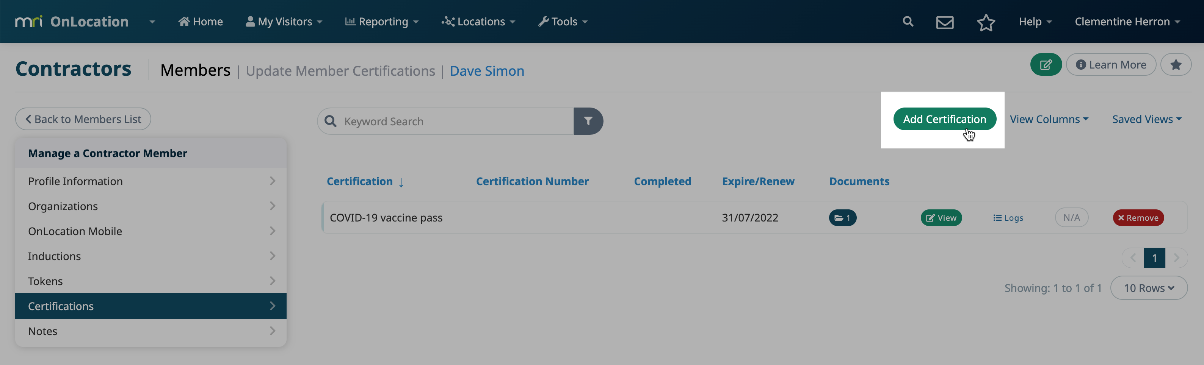The height and width of the screenshot is (365, 1204).
Task: Click the 31/07/2022 expiry date
Action: [750, 217]
